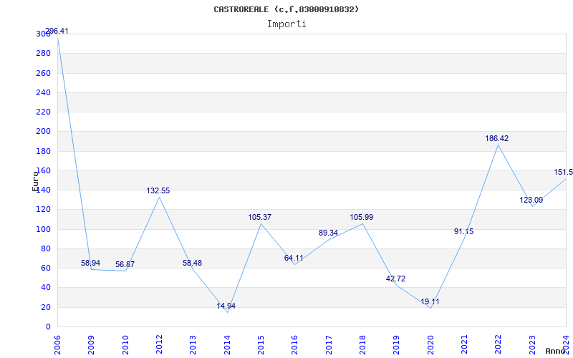Image resolution: width=573 pixels, height=358 pixels.
Task: Click the 280 y-axis tick label
Action: point(44,54)
